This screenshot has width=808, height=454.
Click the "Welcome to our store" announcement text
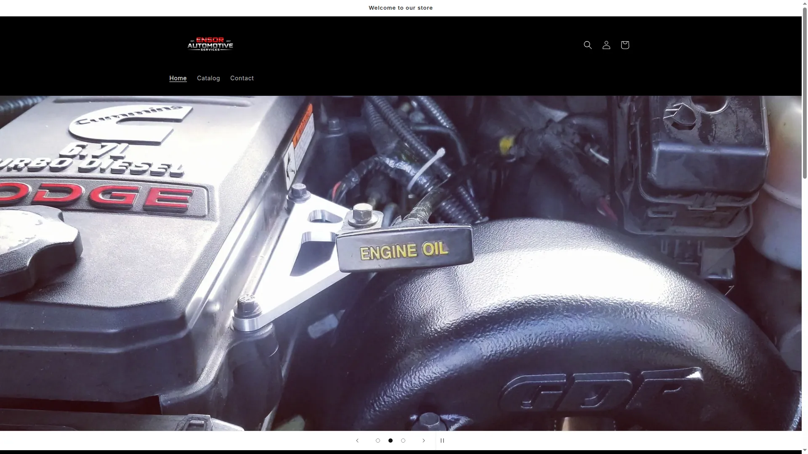[x=401, y=8]
